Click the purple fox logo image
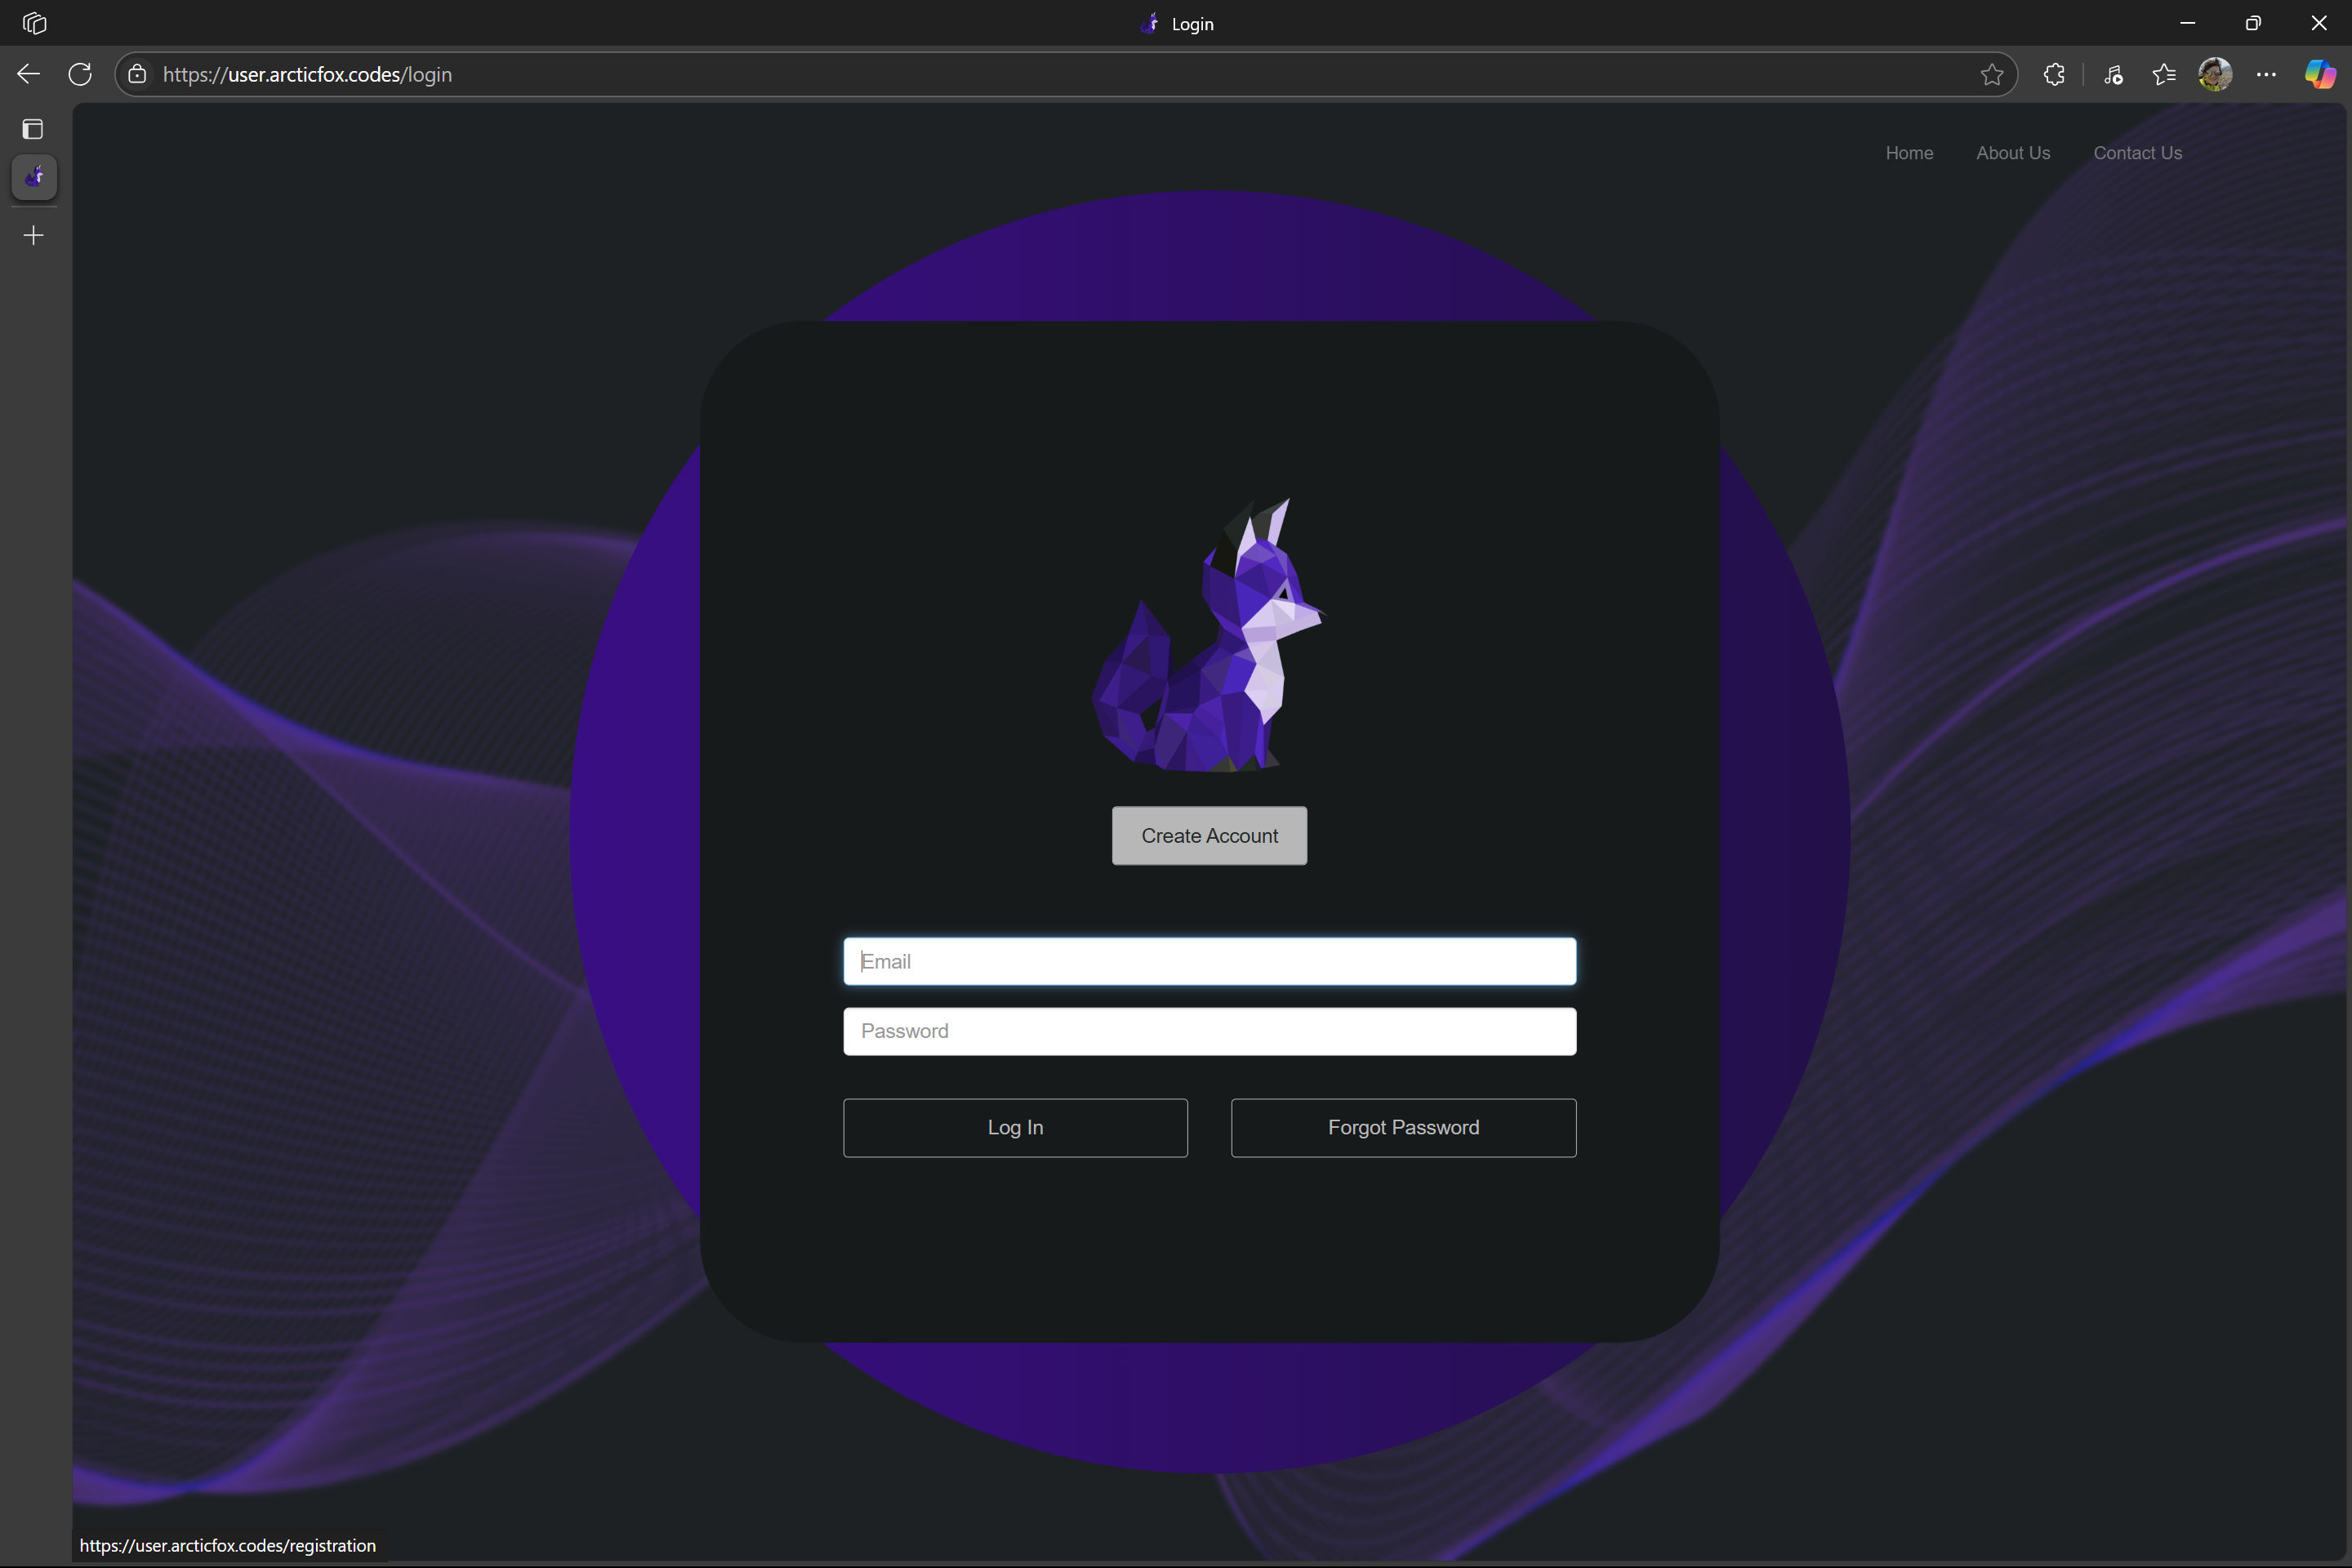Image resolution: width=2352 pixels, height=1568 pixels. [1208, 636]
